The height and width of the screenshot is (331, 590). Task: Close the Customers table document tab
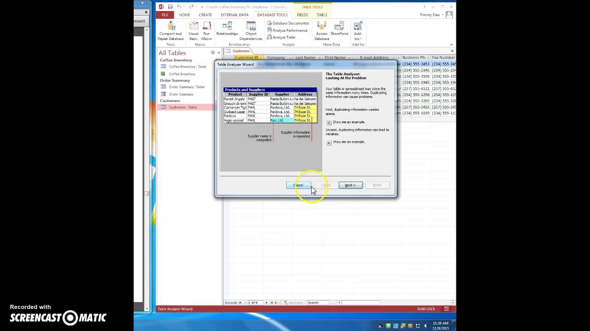(x=452, y=51)
